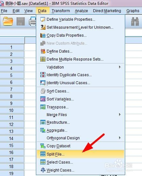This screenshot has width=142, height=176.
Task: Expand the Validation submenu arrow
Action: tap(120, 67)
